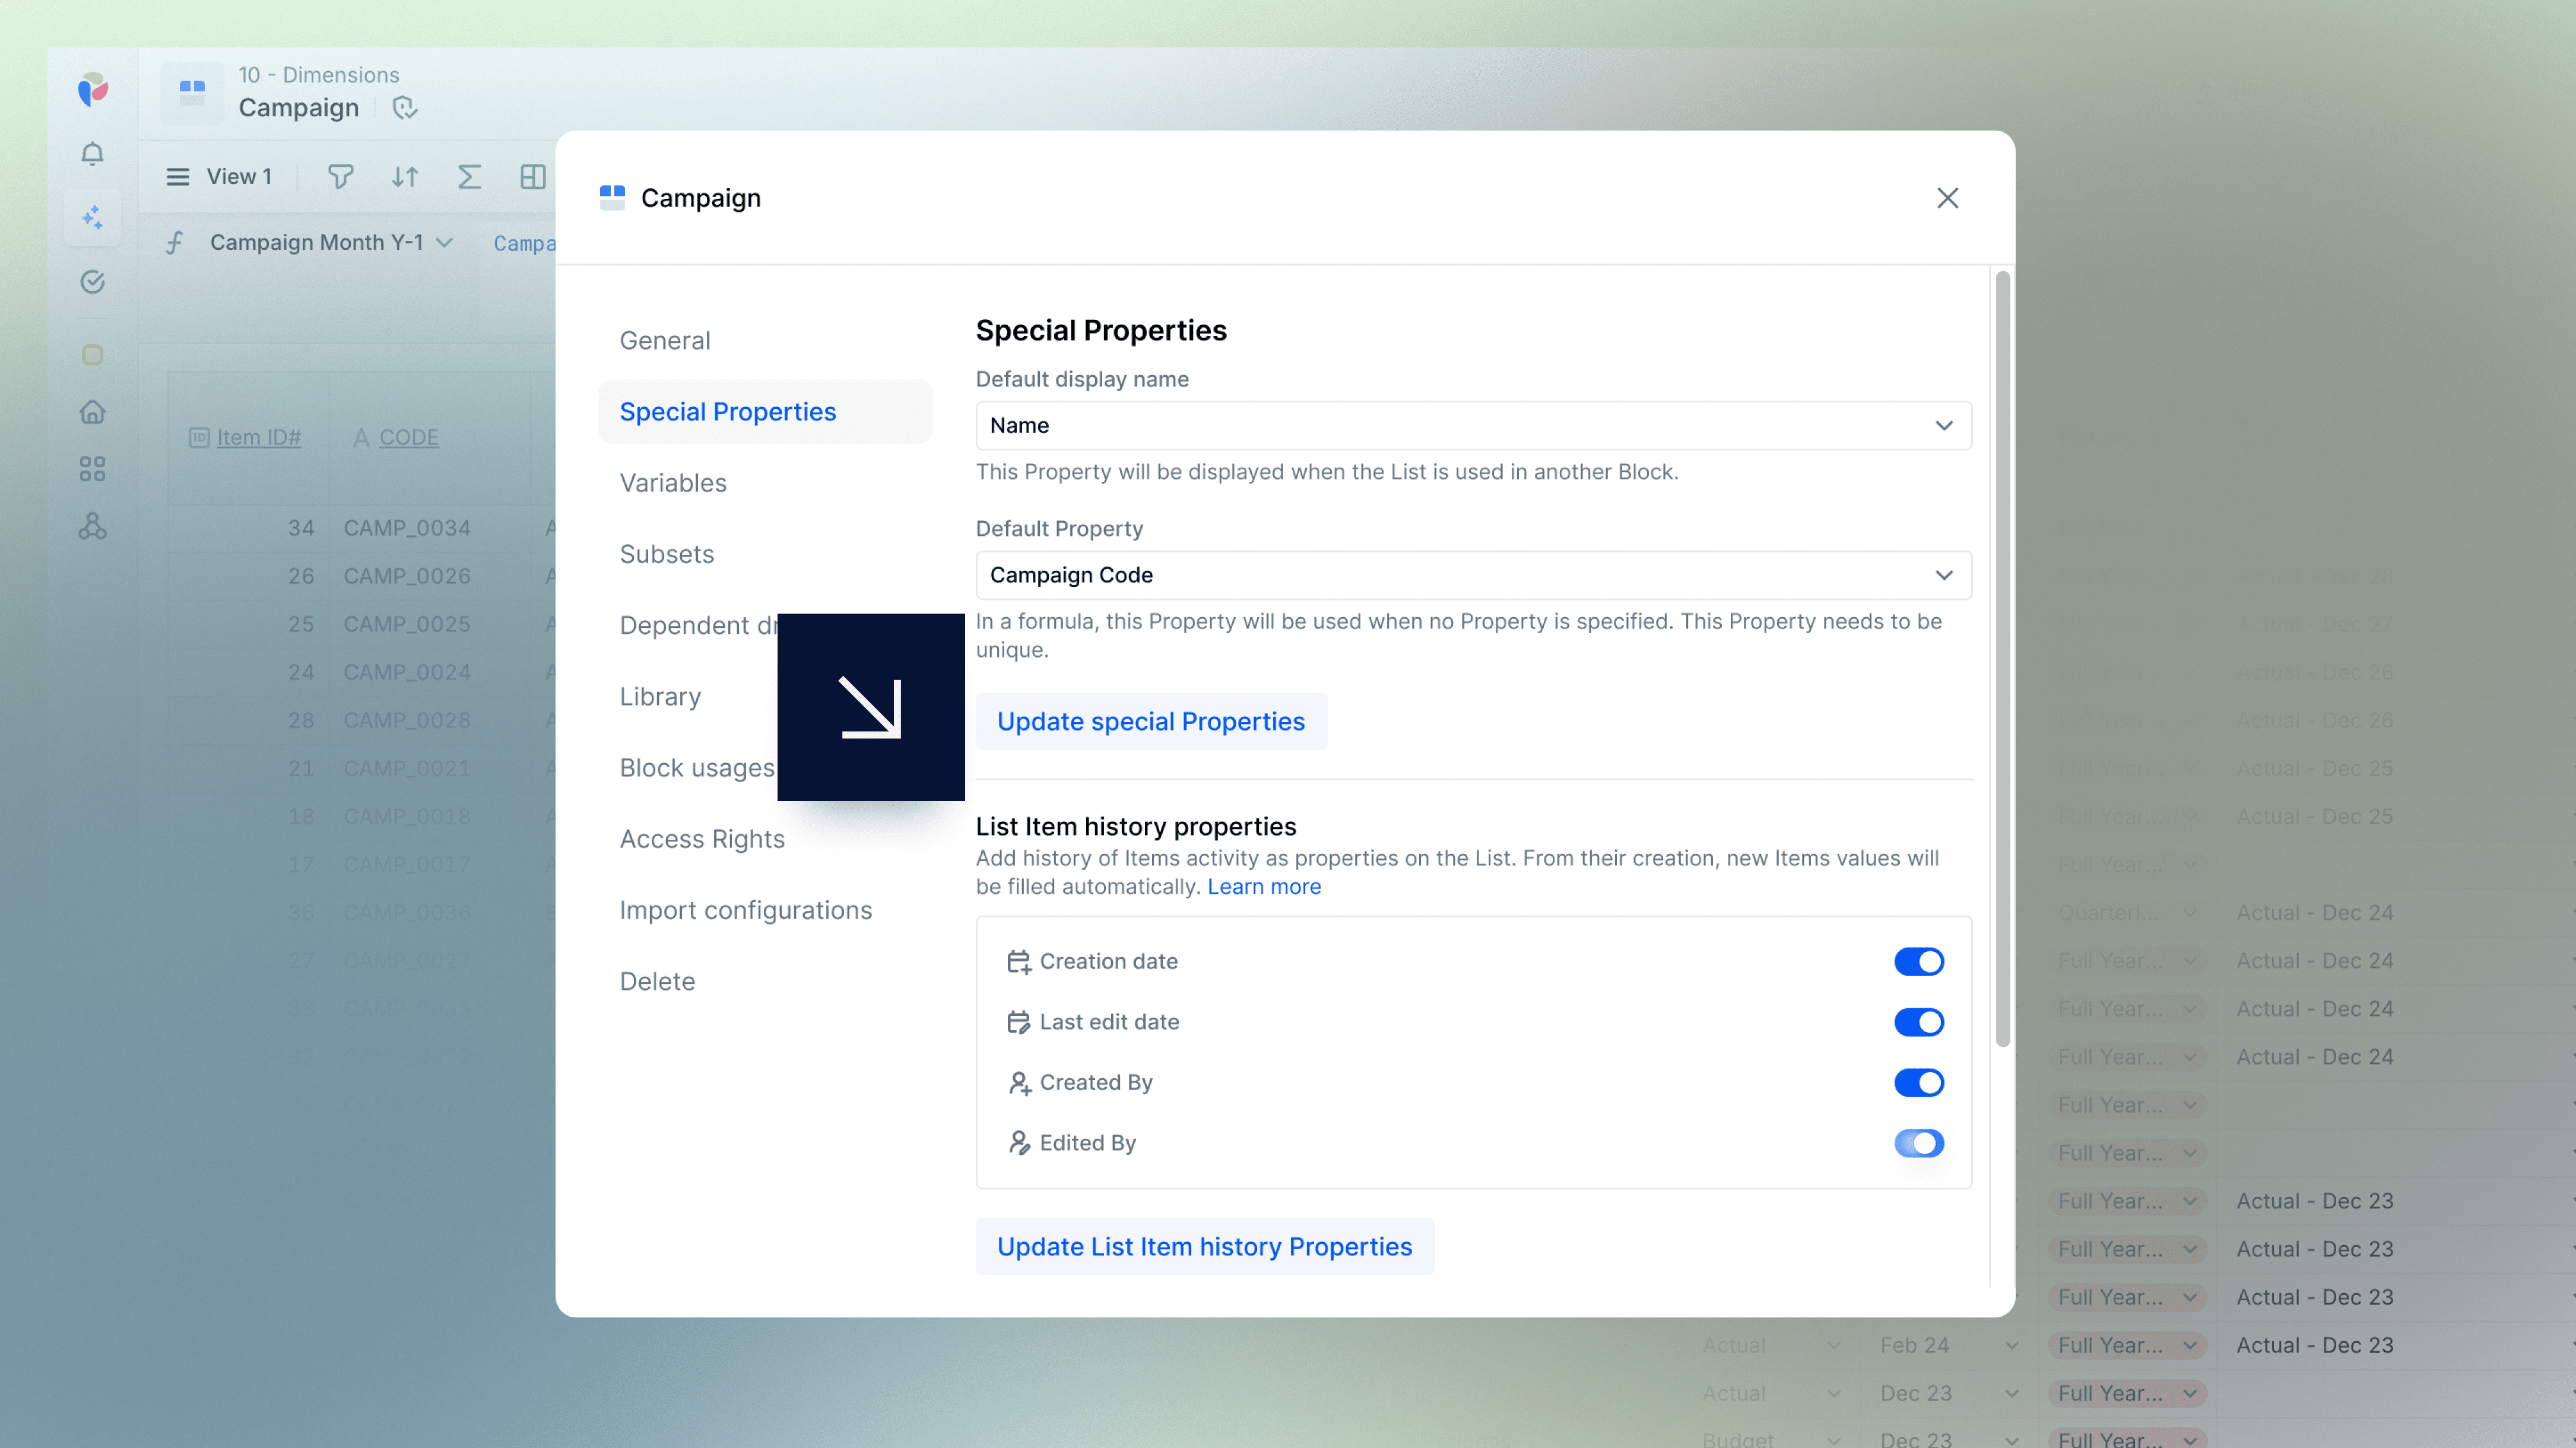
Task: Click the formula fx icon
Action: pyautogui.click(x=175, y=242)
